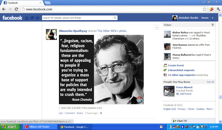The width and height of the screenshot is (222, 130).
Task: Go to the Home menu item
Action: (x=205, y=18)
